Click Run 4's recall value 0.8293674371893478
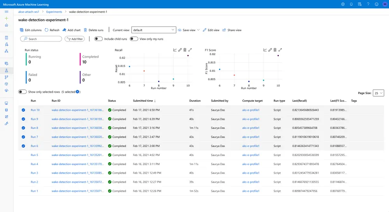Image resolution: width=389 pixels, height=212 pixels. 306,164
